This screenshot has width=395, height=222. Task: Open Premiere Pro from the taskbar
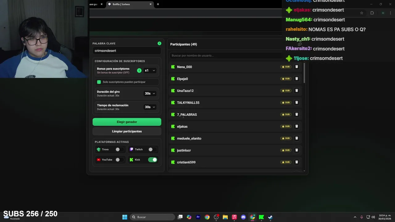[198, 217]
